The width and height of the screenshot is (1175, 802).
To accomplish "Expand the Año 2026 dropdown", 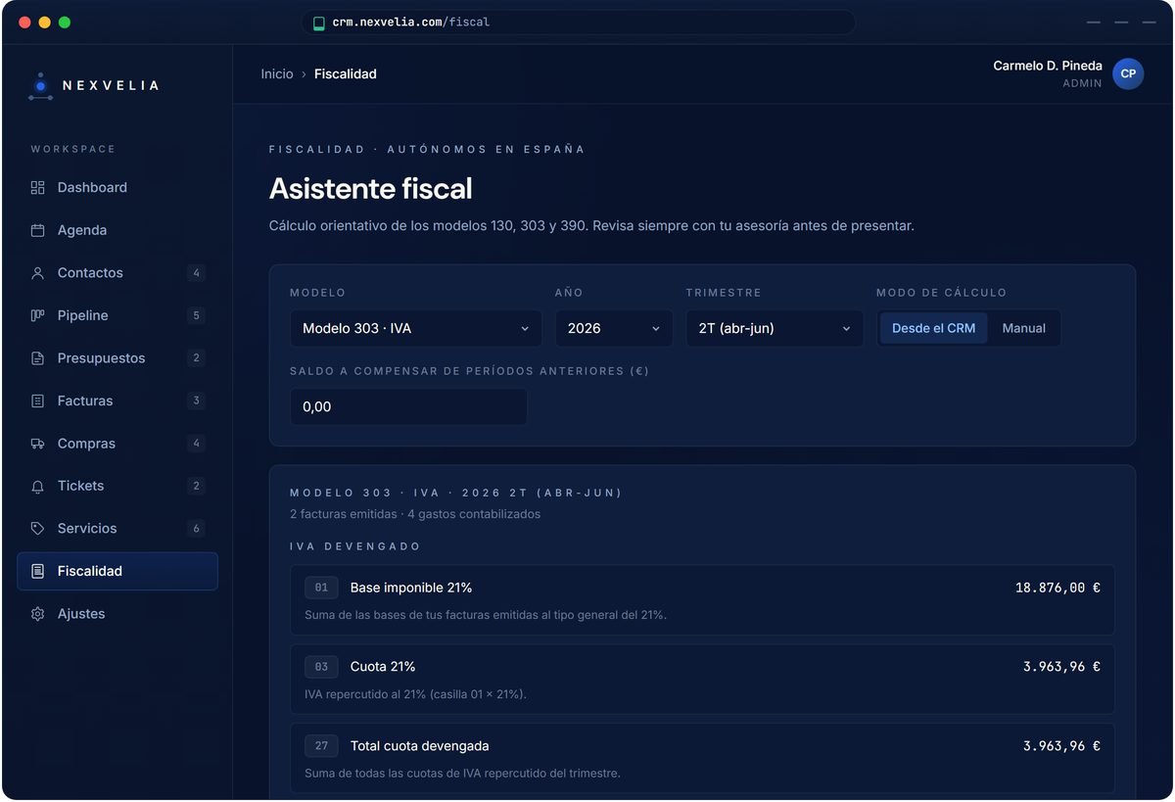I will click(x=614, y=328).
